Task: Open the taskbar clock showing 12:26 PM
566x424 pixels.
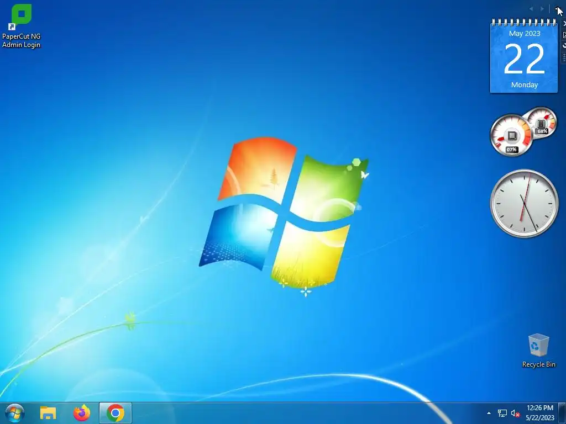Action: point(539,413)
